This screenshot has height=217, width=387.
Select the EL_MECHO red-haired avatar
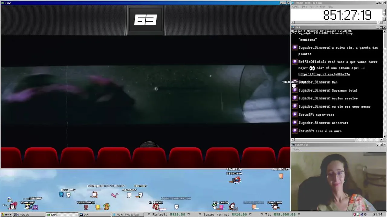click(156, 207)
